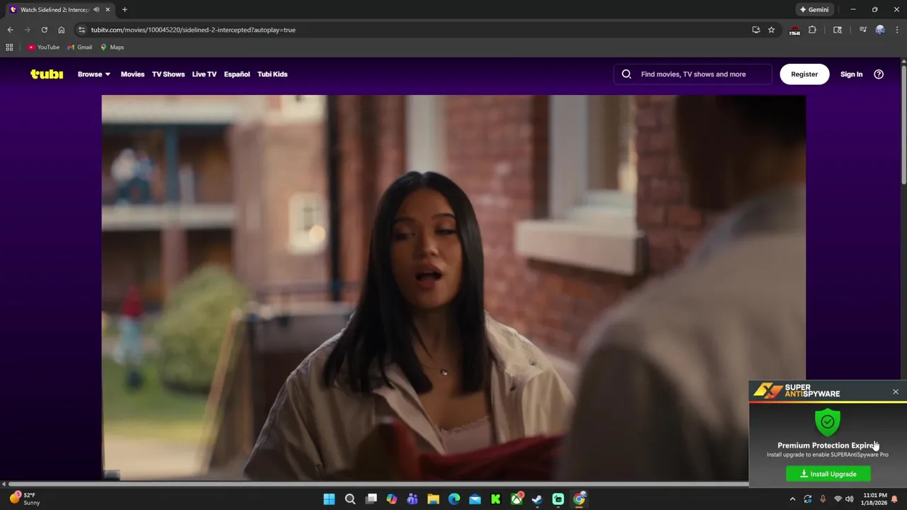
Task: Bookmark this tab with star icon
Action: tap(771, 30)
